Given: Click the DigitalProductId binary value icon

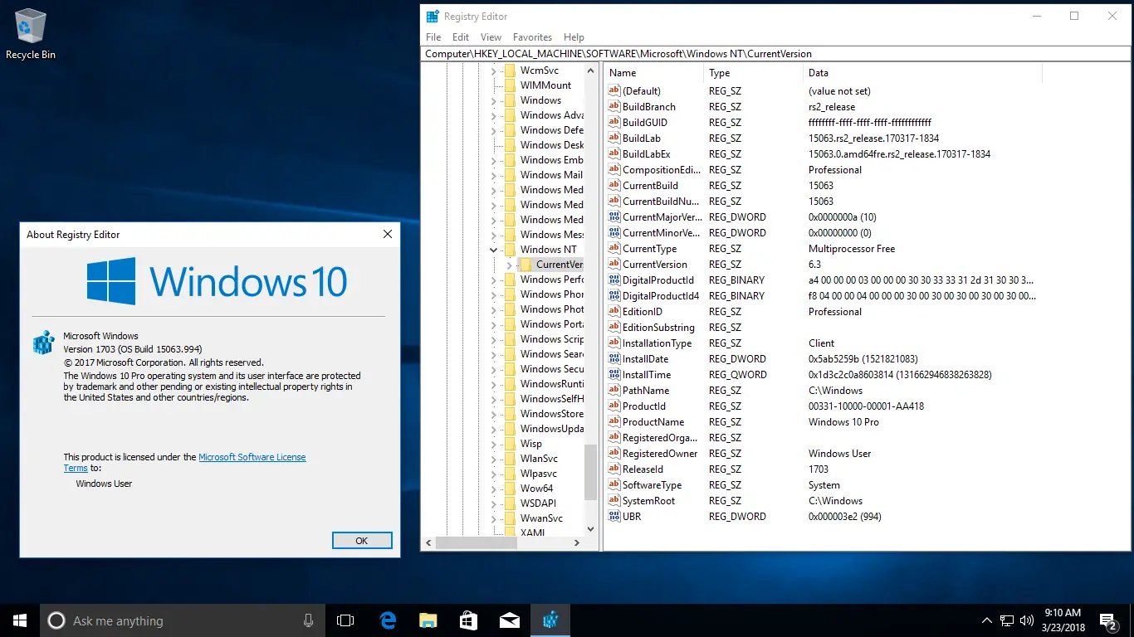Looking at the screenshot, I should tap(614, 280).
